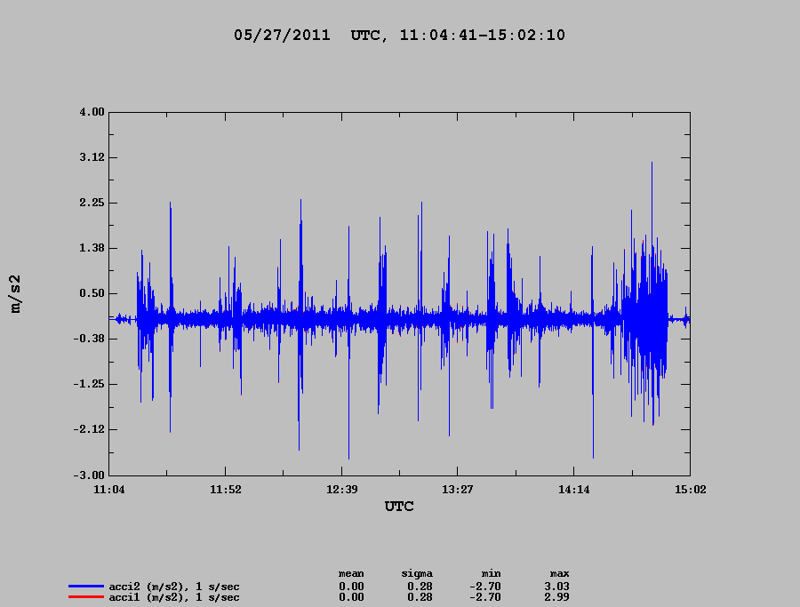This screenshot has width=800, height=607.
Task: Click acci1 mean value 0.00
Action: click(x=351, y=597)
